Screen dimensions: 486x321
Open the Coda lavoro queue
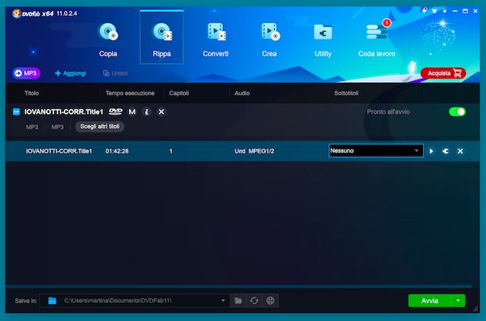[x=377, y=39]
